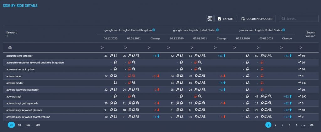Open filter operator for google.com 05.01.2021 column

[192, 48]
